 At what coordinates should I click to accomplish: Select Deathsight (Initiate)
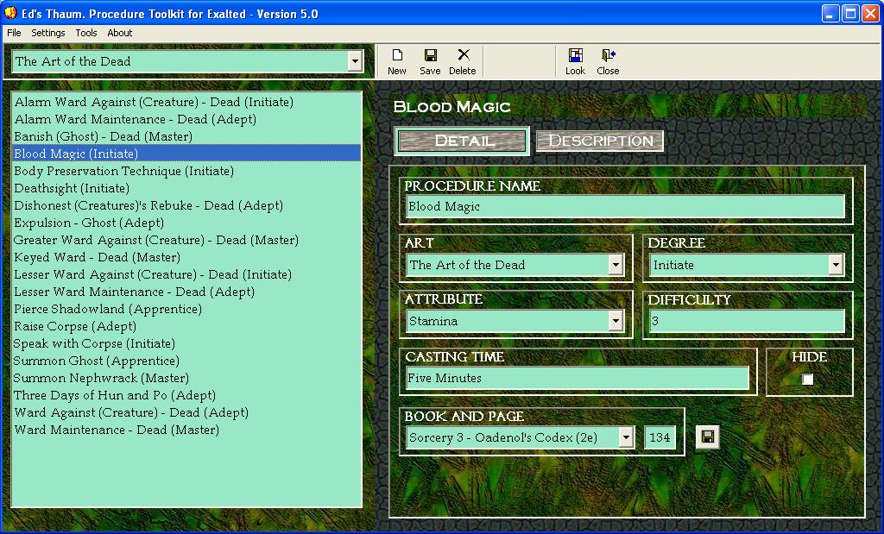point(186,188)
